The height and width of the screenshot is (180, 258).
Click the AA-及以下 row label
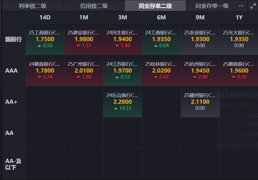coord(13,164)
